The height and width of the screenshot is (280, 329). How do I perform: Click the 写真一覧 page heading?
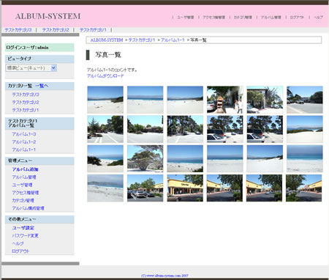(x=108, y=55)
